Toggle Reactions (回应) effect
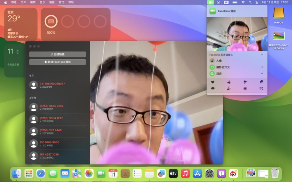The width and height of the screenshot is (292, 182). pyautogui.click(x=212, y=74)
